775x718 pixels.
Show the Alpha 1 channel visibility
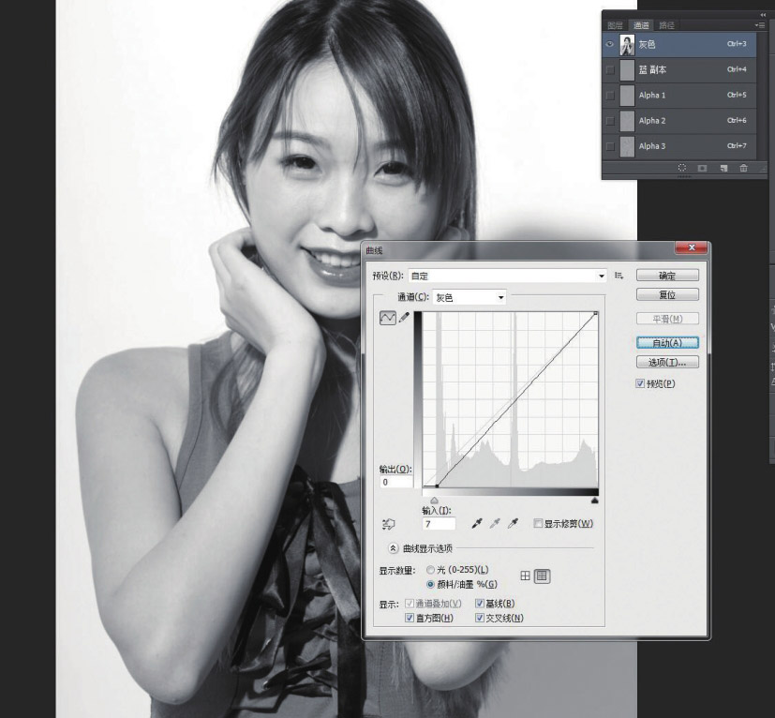pos(610,96)
